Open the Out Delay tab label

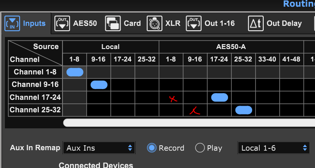click(284, 24)
